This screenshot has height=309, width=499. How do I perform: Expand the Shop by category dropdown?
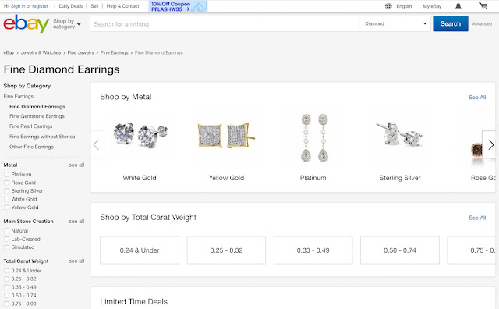[x=67, y=24]
